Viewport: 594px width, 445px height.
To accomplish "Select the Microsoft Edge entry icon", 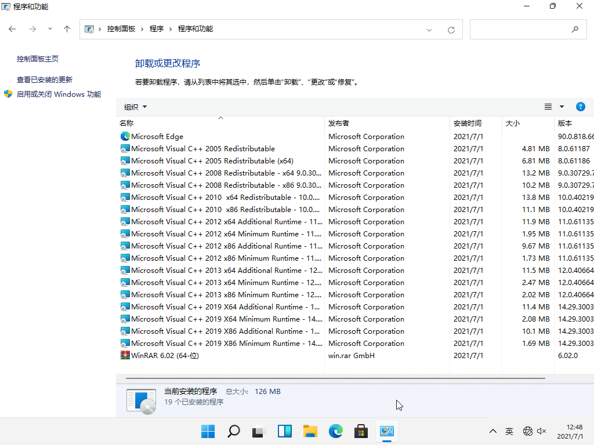I will pyautogui.click(x=125, y=136).
